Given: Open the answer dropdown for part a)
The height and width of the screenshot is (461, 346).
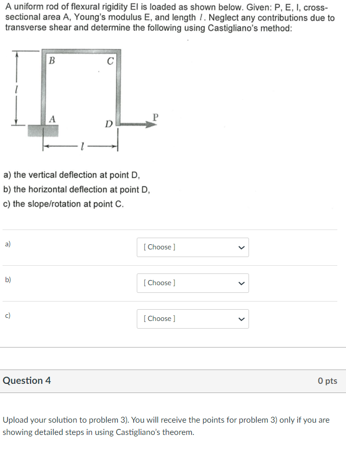Looking at the screenshot, I should 192,247.
